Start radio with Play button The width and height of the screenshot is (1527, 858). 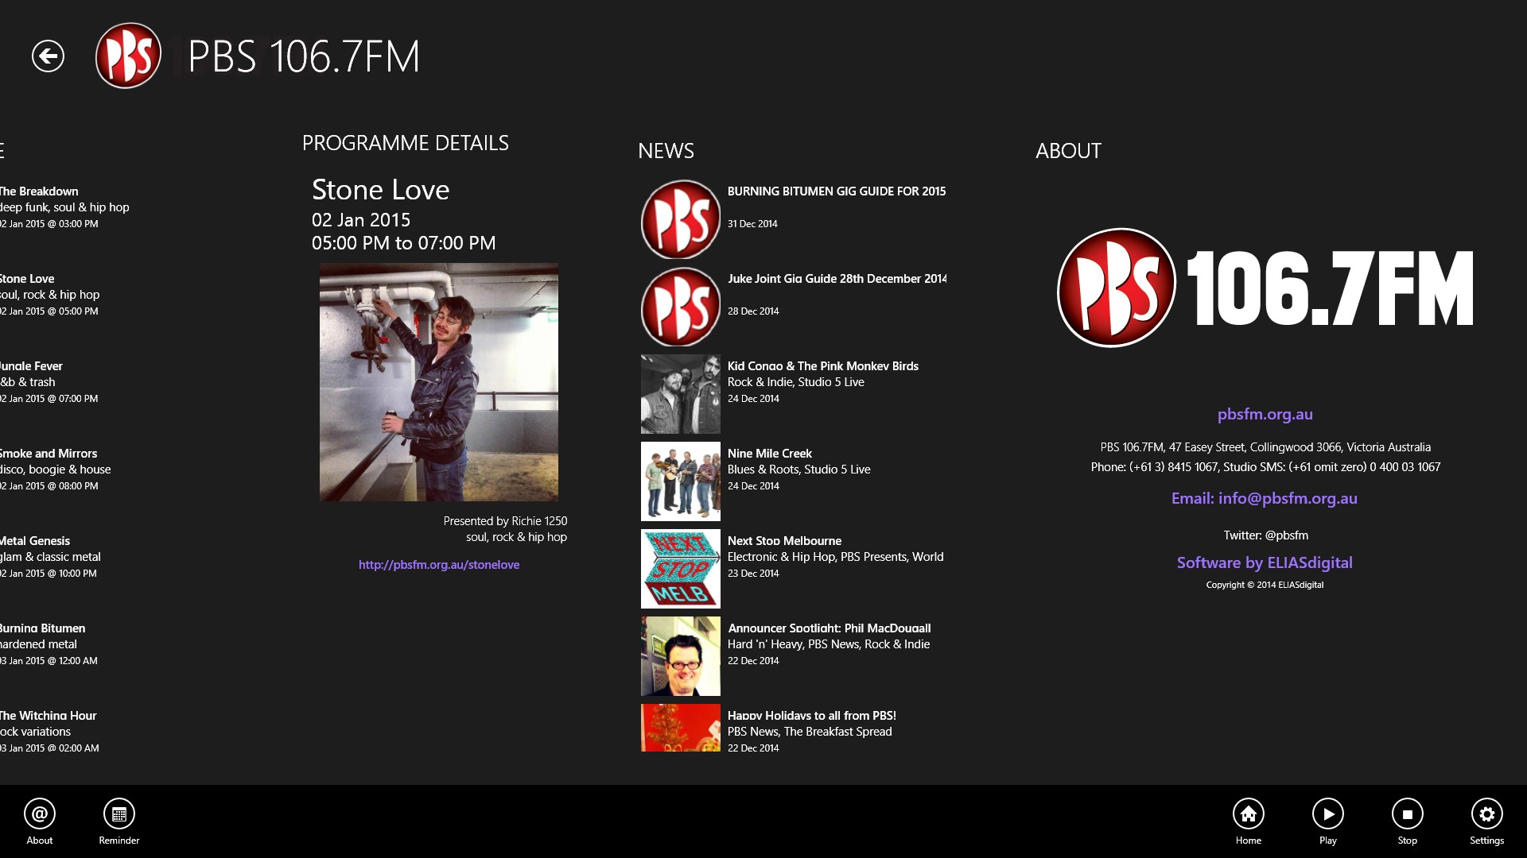(x=1328, y=821)
